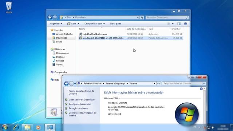Screen dimensions: 233x131
Task: Refresh the Sistema control panel page
Action: tap(159, 83)
